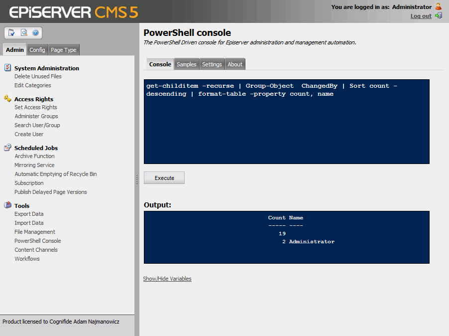Click the edit mode icon in top toolbar
Image resolution: width=449 pixels, height=336 pixels.
pos(11,33)
